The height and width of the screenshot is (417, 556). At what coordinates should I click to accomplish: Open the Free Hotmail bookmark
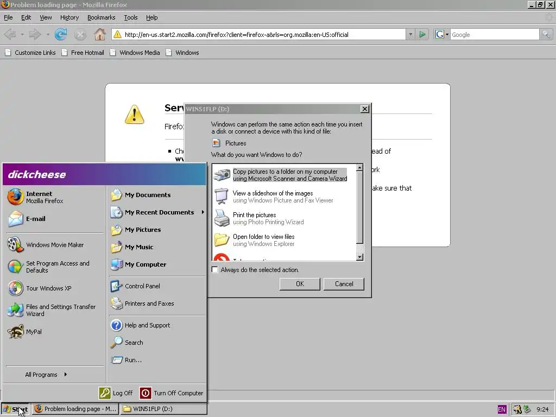[83, 53]
